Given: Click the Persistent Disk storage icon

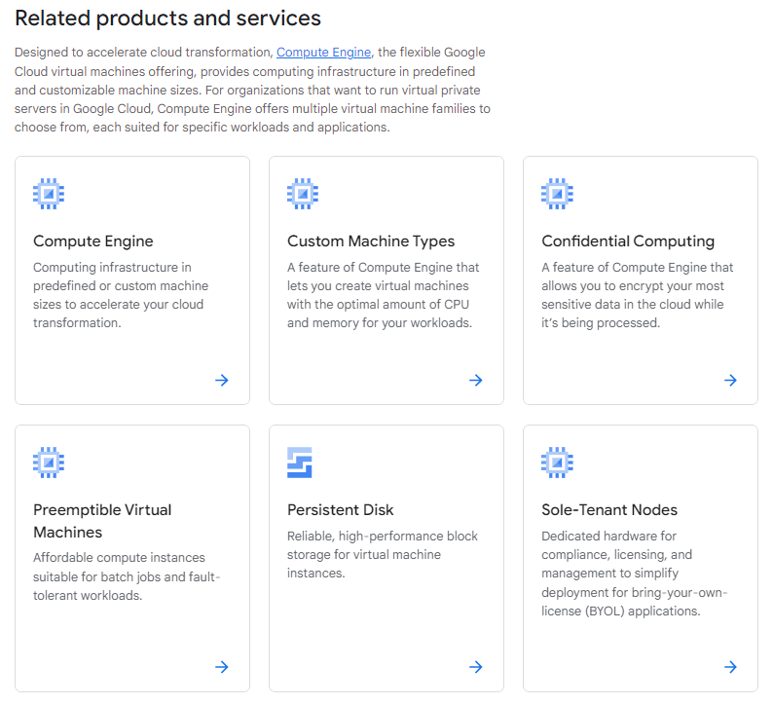Looking at the screenshot, I should pos(300,463).
